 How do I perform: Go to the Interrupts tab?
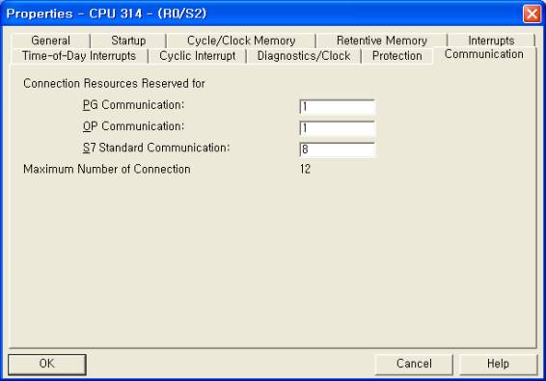[491, 41]
